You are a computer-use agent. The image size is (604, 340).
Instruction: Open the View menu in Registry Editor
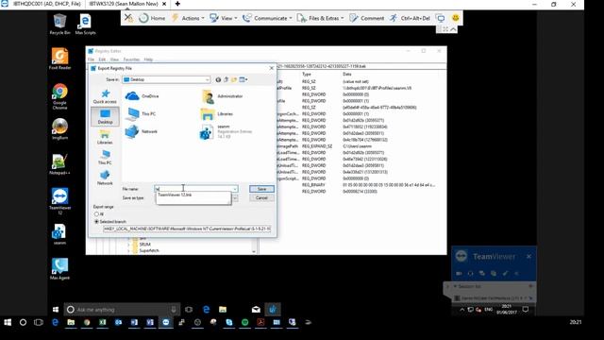pyautogui.click(x=114, y=59)
